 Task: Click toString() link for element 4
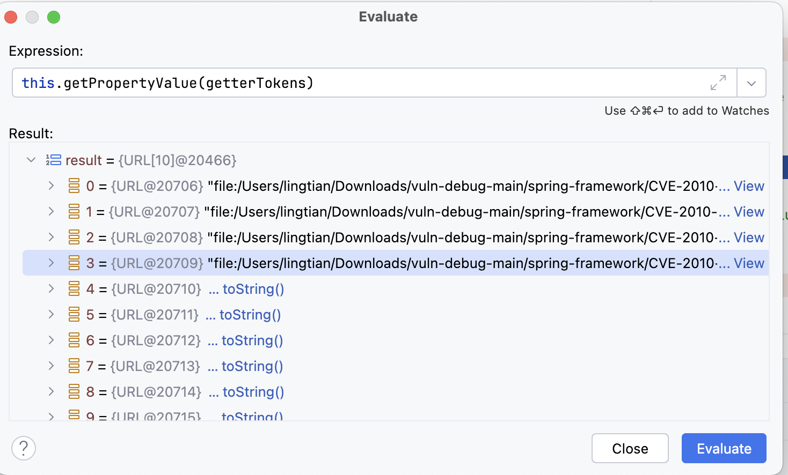point(253,289)
